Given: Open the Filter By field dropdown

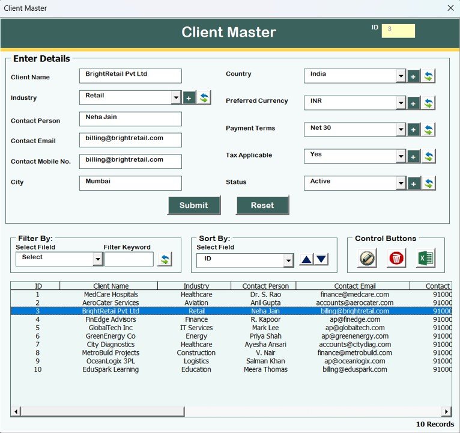Looking at the screenshot, I should coord(98,259).
